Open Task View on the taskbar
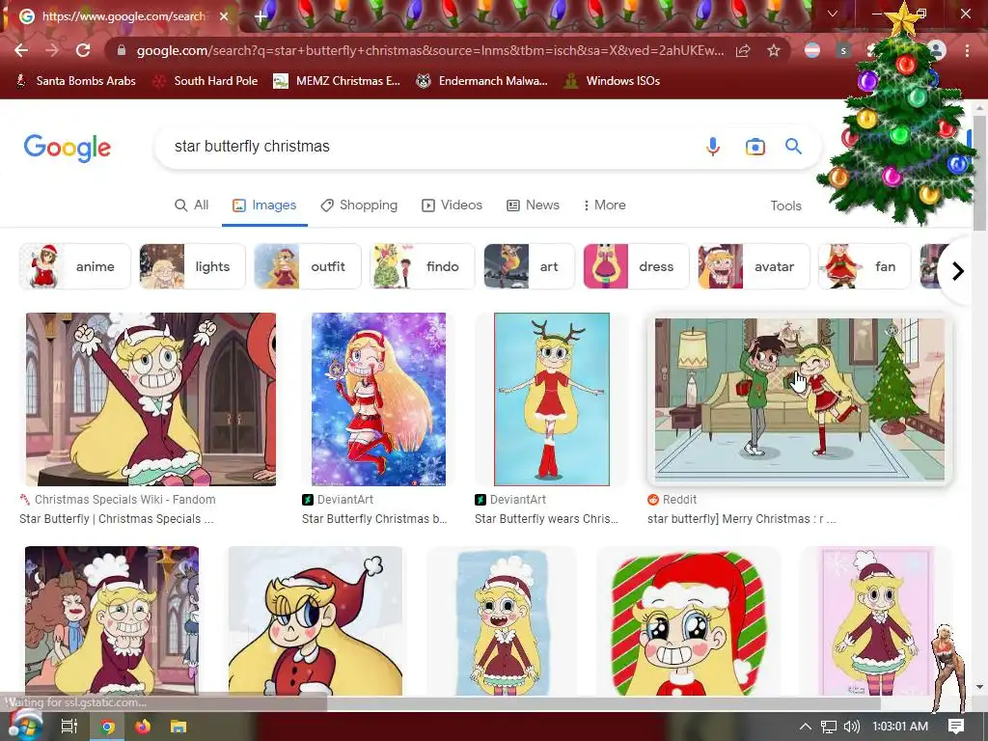This screenshot has width=988, height=741. (x=69, y=726)
